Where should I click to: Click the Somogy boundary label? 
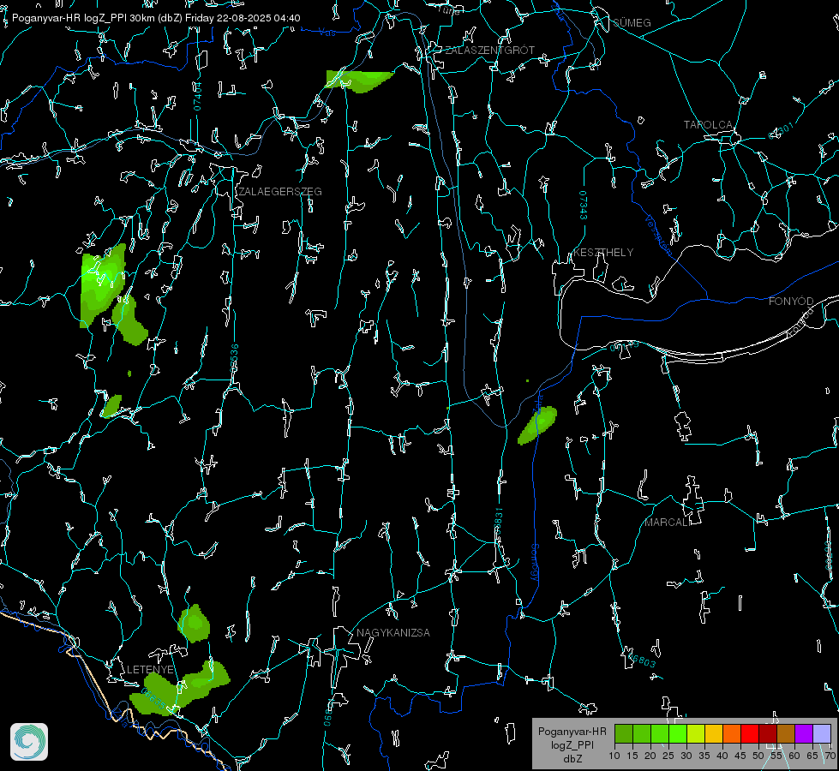tap(535, 563)
